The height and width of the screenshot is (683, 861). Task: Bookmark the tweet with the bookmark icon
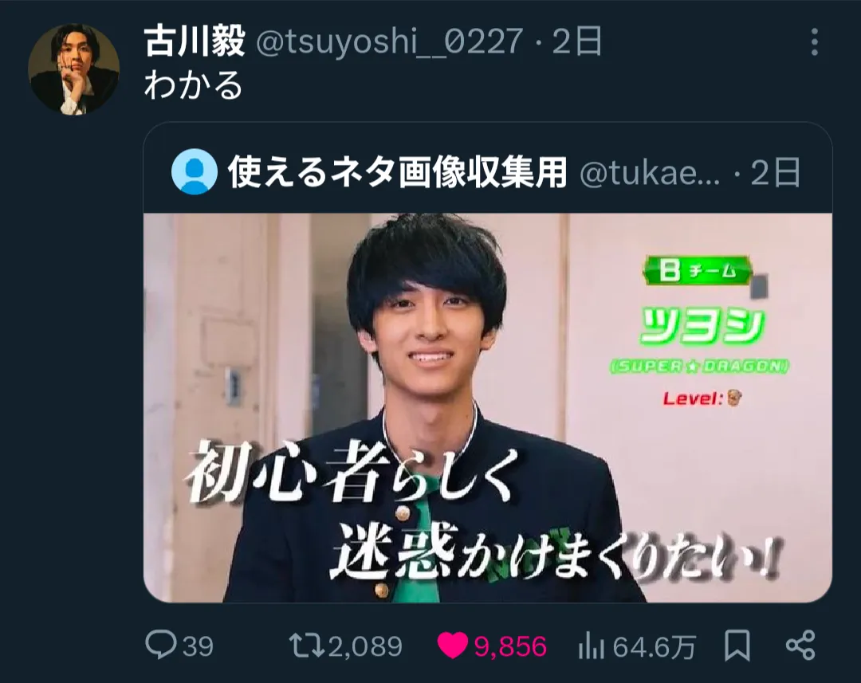737,645
